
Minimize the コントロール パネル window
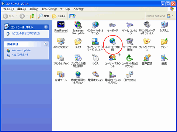point(163,4)
